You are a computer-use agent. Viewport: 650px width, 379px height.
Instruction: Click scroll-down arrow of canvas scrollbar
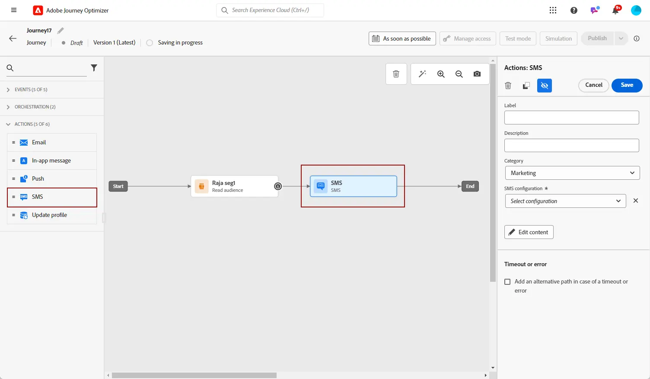(493, 368)
